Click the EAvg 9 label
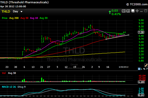 (21, 87)
